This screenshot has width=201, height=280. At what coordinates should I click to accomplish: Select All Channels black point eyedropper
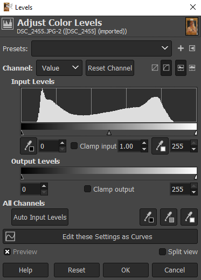click(x=148, y=217)
